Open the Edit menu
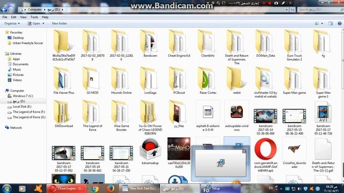This screenshot has height=193, width=344. (13, 17)
